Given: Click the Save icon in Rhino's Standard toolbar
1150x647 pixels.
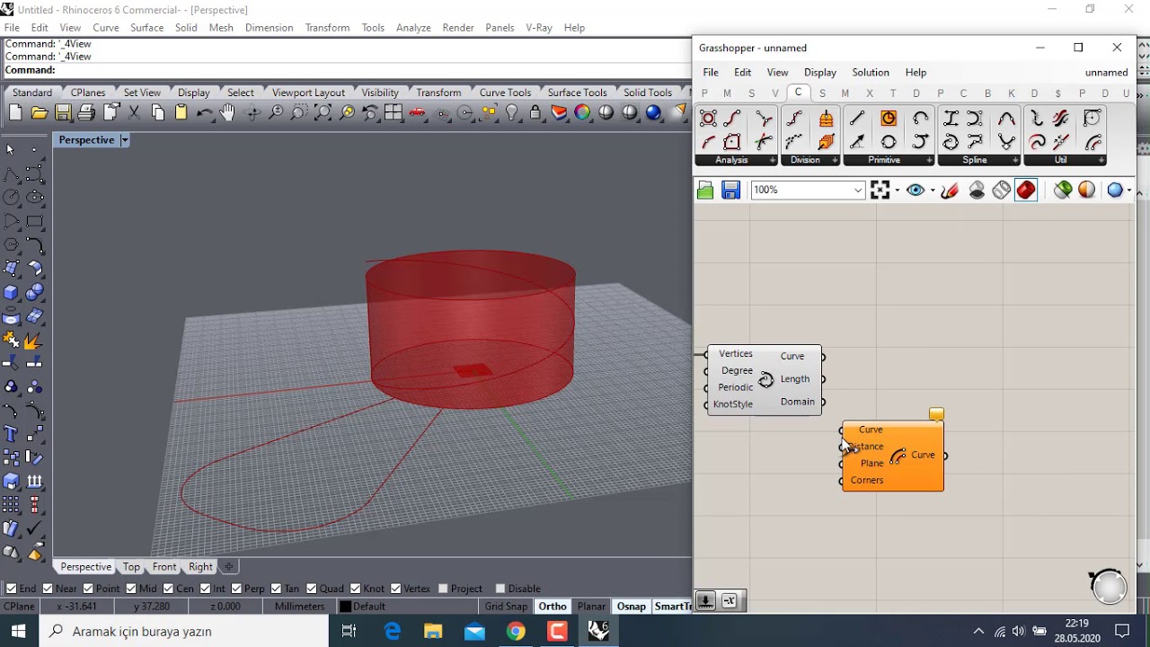Looking at the screenshot, I should [x=63, y=112].
